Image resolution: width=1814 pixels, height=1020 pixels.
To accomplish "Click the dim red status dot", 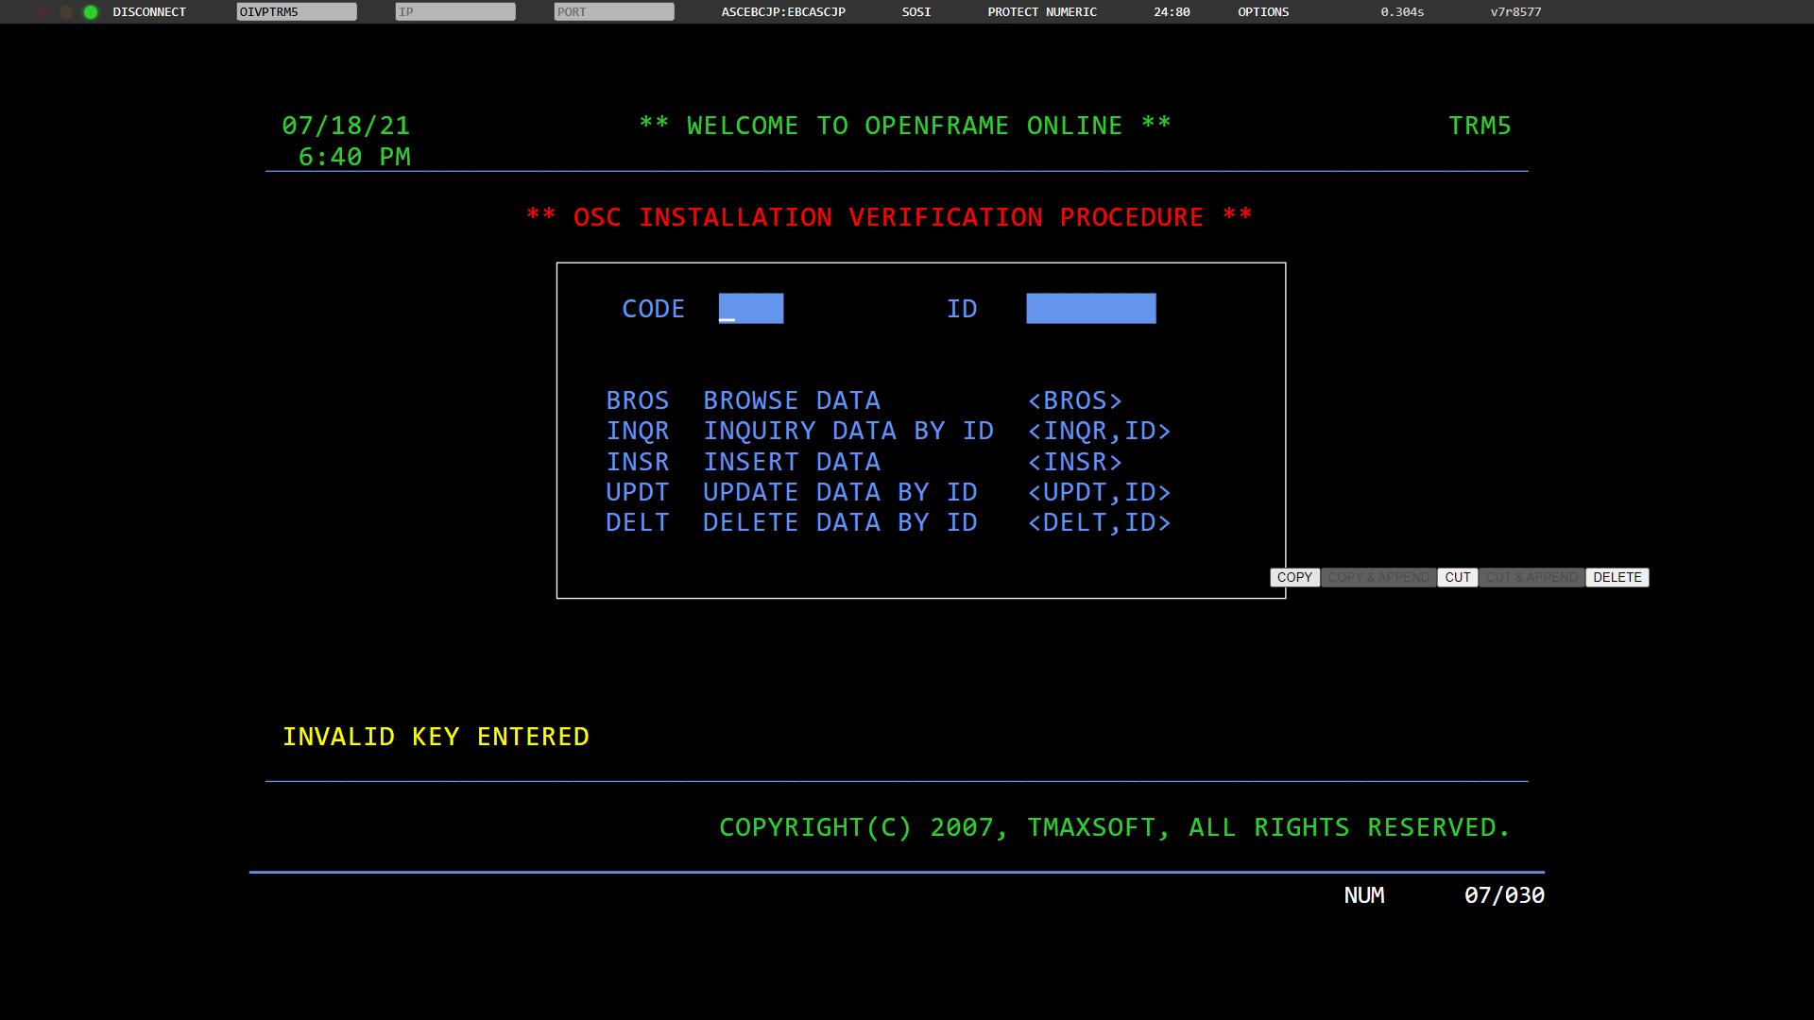I will (42, 12).
